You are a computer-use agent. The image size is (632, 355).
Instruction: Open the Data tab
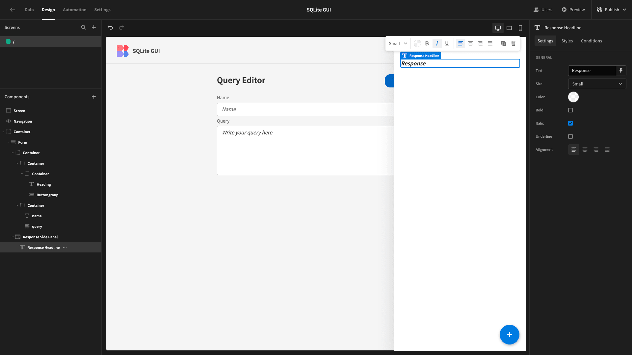click(29, 10)
